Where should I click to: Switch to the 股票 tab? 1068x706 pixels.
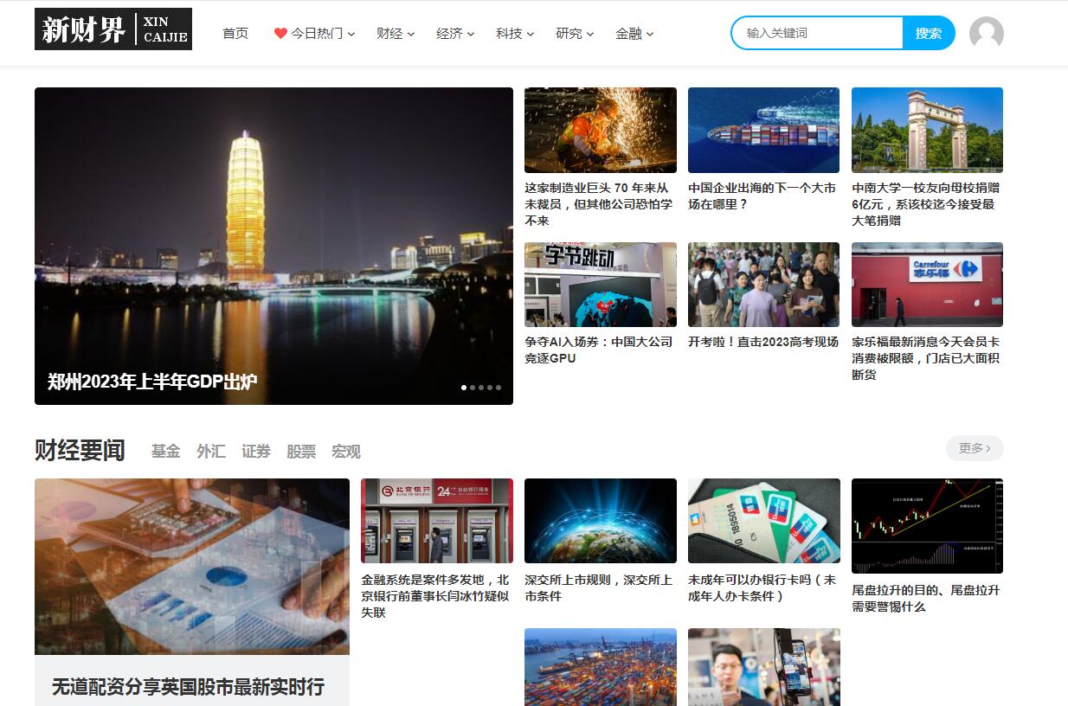(x=301, y=451)
